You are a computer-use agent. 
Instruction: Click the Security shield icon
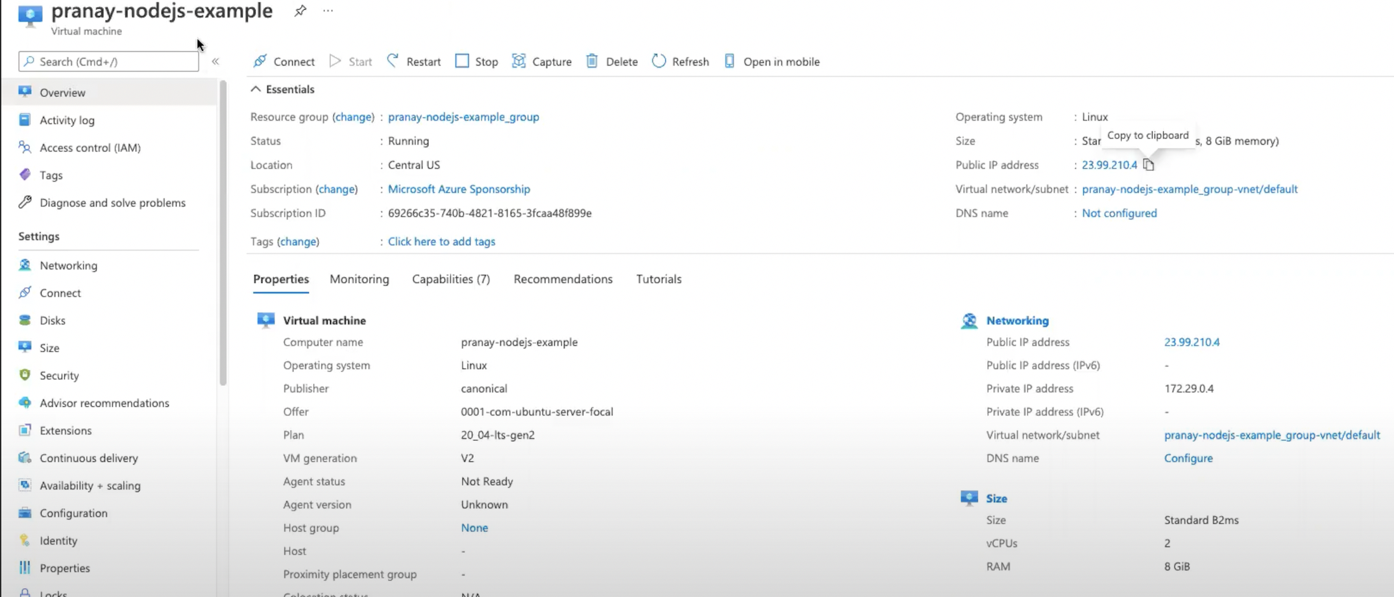25,375
